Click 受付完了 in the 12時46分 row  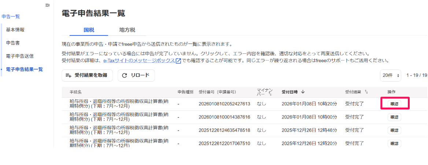pyautogui.click(x=355, y=130)
